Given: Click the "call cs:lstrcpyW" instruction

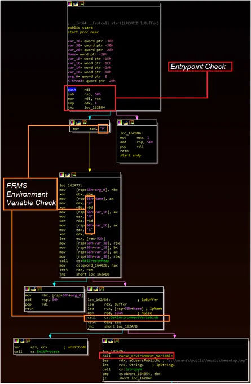Looking at the screenshot, I should click(x=122, y=369).
